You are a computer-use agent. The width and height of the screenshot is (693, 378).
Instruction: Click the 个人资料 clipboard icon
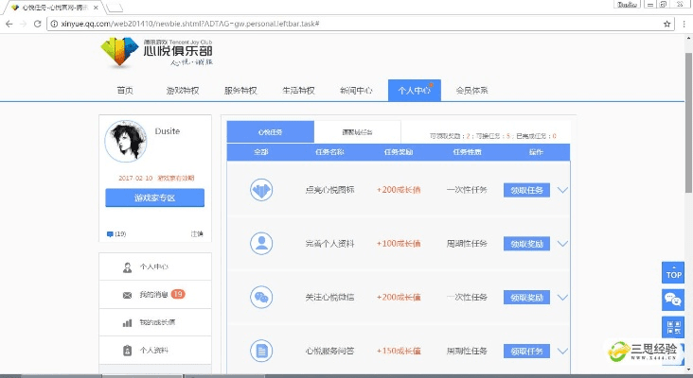click(127, 351)
